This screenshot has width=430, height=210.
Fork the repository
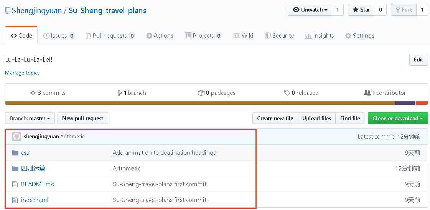404,10
